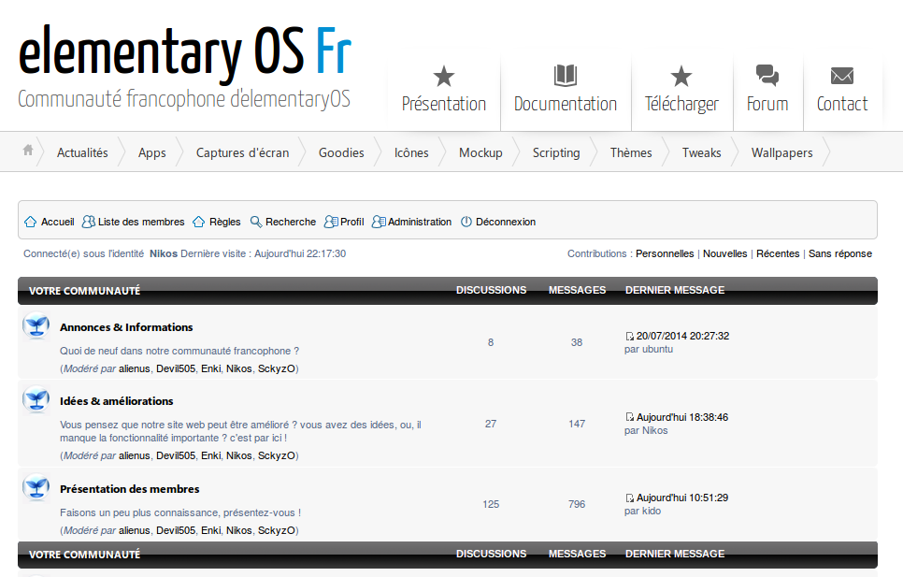Open the Idées & améliorations forum
Viewport: 903px width, 577px height.
116,401
